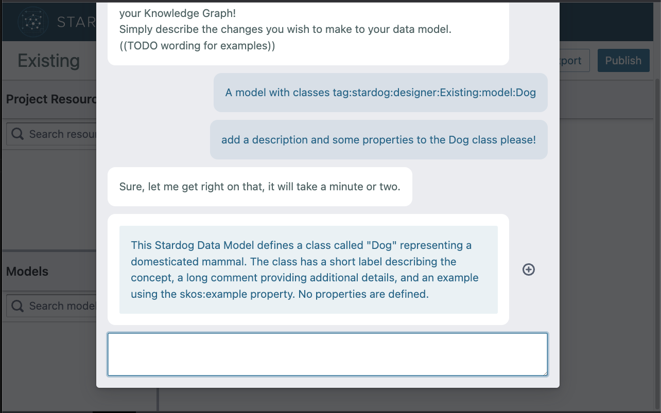This screenshot has width=661, height=413.
Task: Click the "Simply describe the changes" intro message
Action: point(285,30)
